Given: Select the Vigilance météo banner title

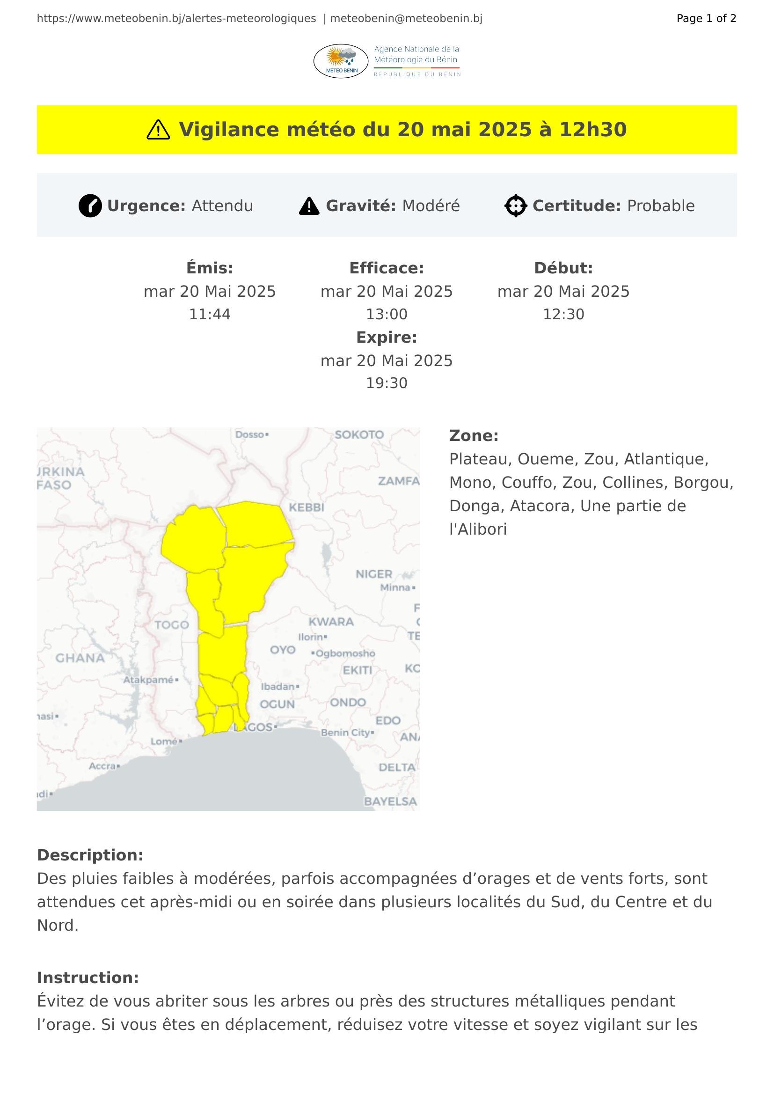Looking at the screenshot, I should point(403,130).
